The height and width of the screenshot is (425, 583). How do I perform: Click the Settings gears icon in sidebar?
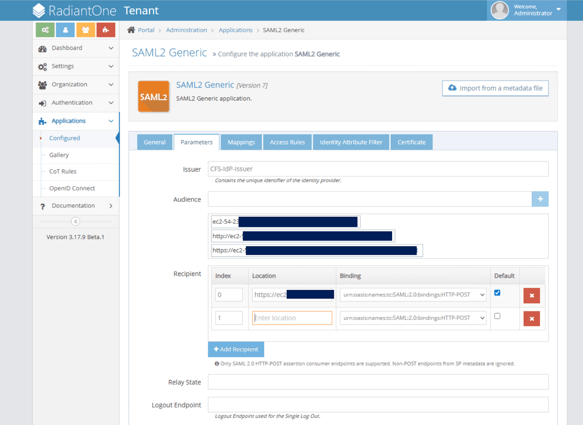click(x=42, y=67)
